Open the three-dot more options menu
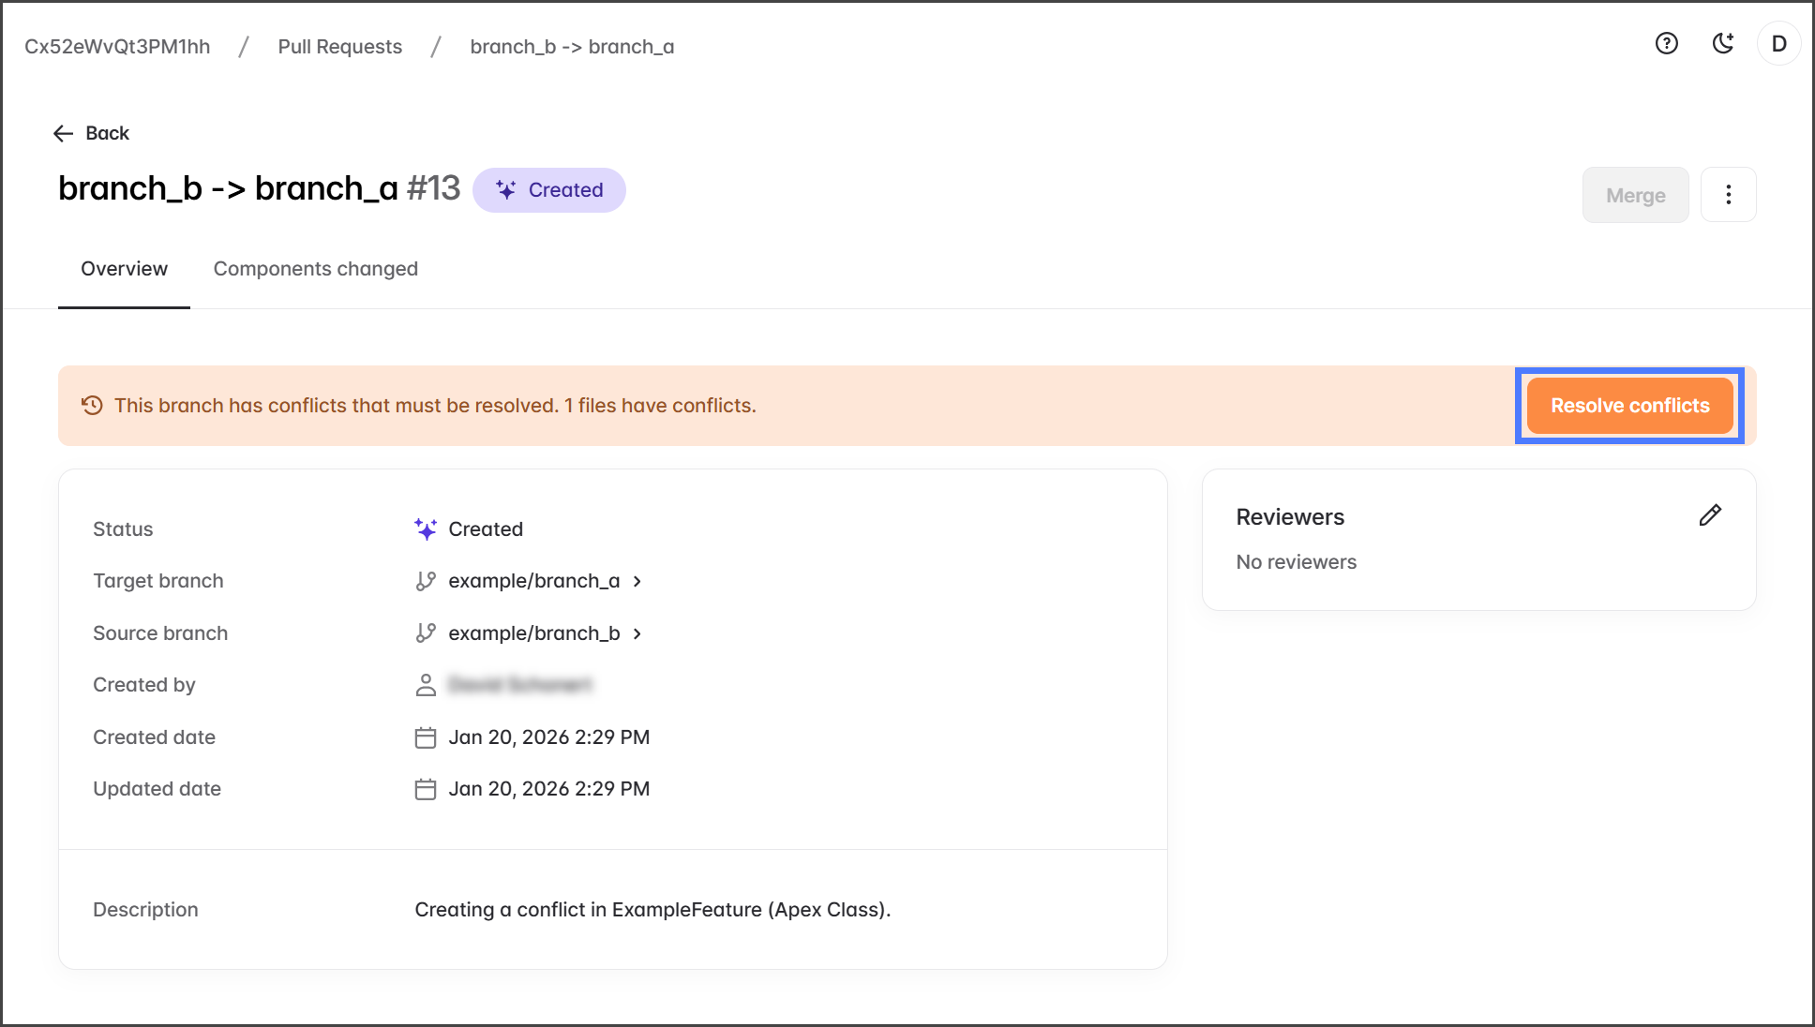The width and height of the screenshot is (1815, 1027). tap(1728, 195)
